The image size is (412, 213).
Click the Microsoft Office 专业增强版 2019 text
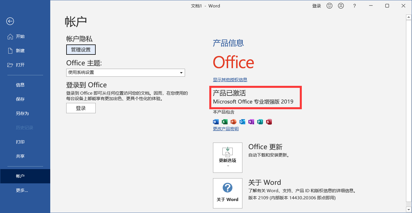coord(253,102)
